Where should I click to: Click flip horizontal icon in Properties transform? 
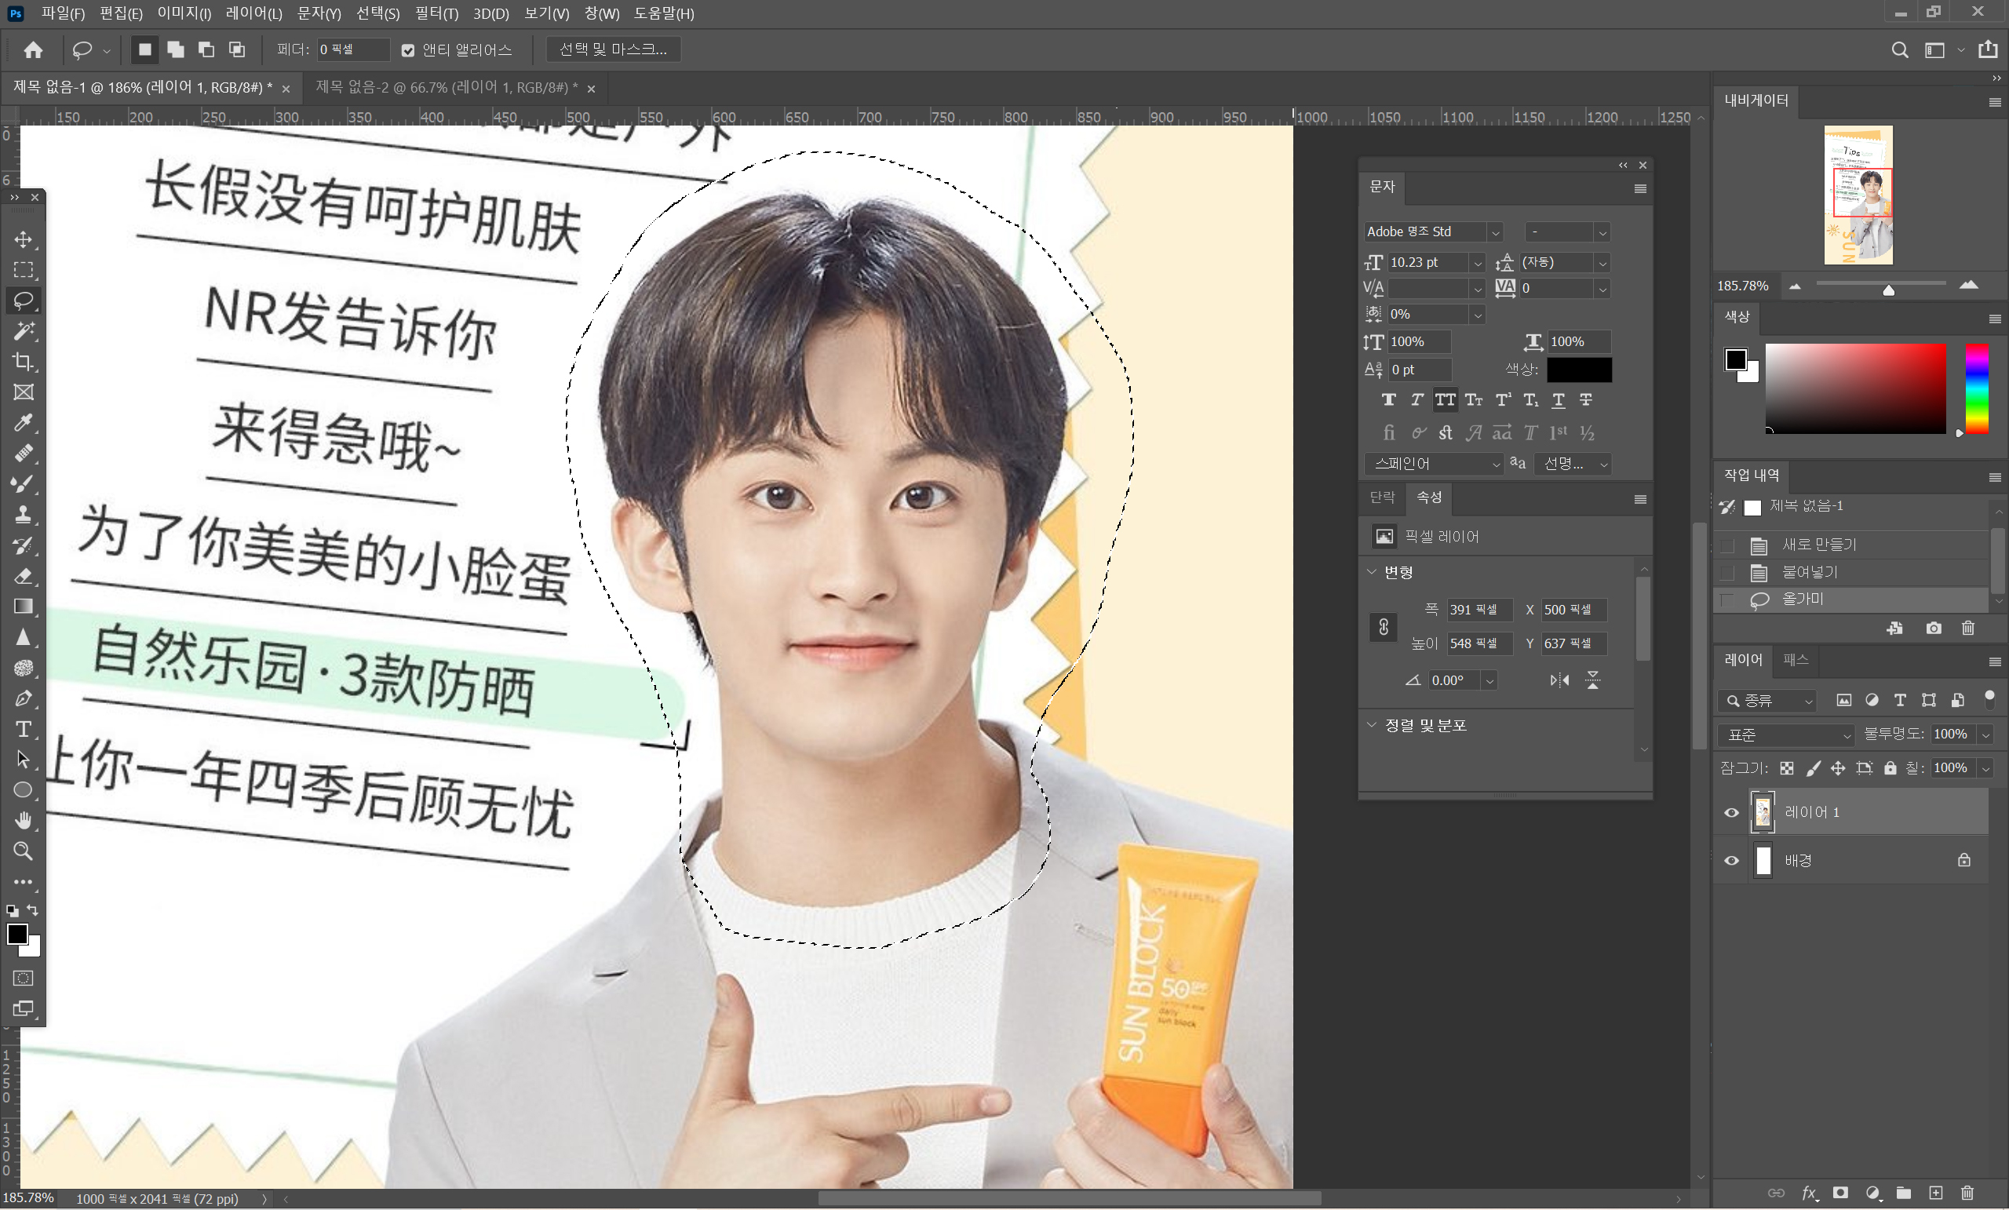[1559, 680]
